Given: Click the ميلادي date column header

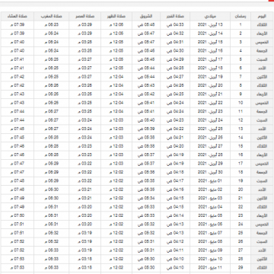Looking at the screenshot, I should tap(210, 16).
